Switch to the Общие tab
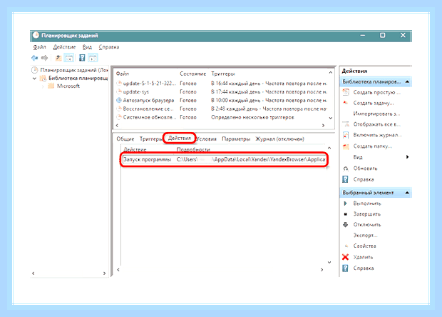This screenshot has width=442, height=317. click(x=125, y=139)
